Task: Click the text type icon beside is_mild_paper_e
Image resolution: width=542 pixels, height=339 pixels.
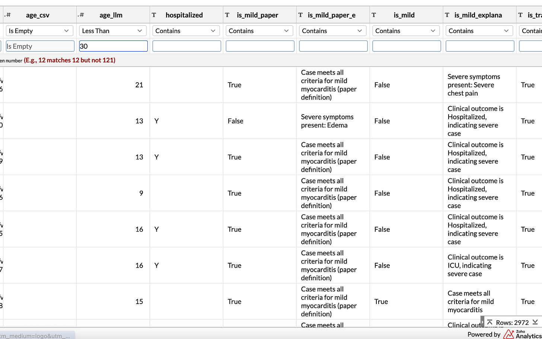Action: pyautogui.click(x=300, y=15)
